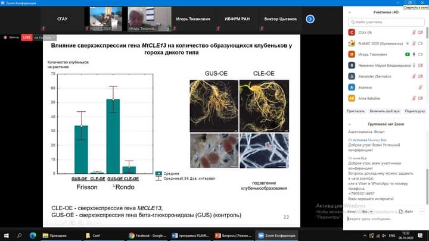Click the Файл attach file button

406,212
